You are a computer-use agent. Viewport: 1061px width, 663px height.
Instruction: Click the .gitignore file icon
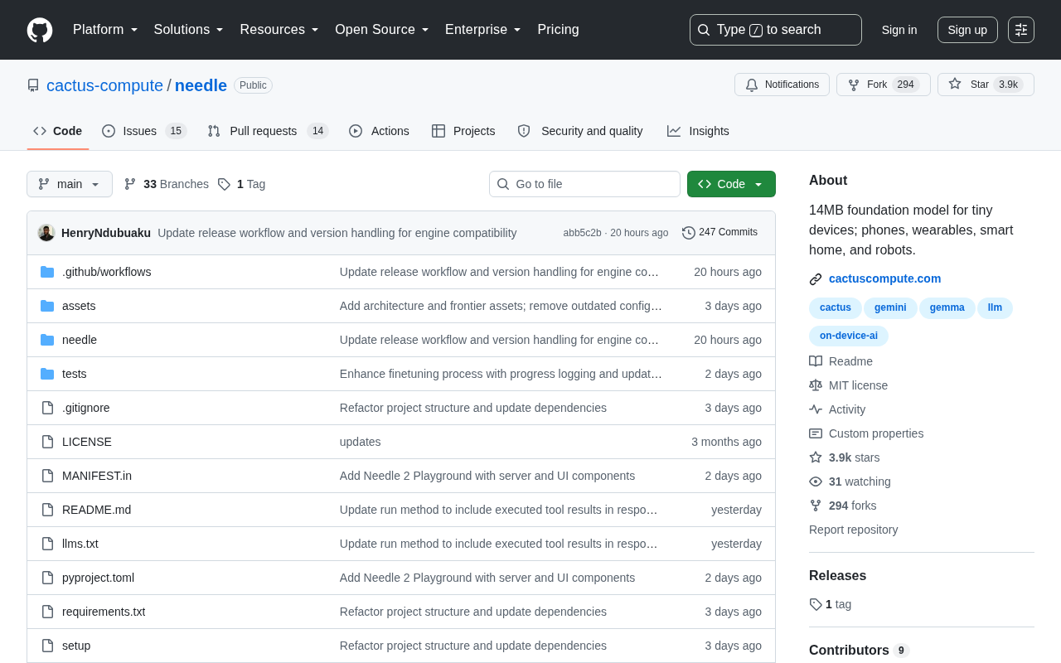[x=47, y=408]
